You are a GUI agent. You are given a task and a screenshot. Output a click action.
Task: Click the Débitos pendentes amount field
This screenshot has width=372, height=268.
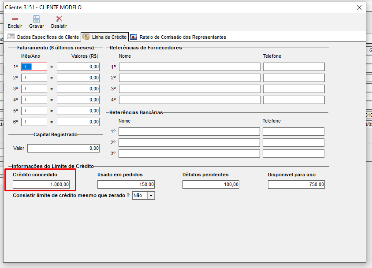point(211,184)
